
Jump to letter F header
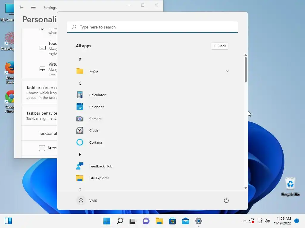(80, 154)
